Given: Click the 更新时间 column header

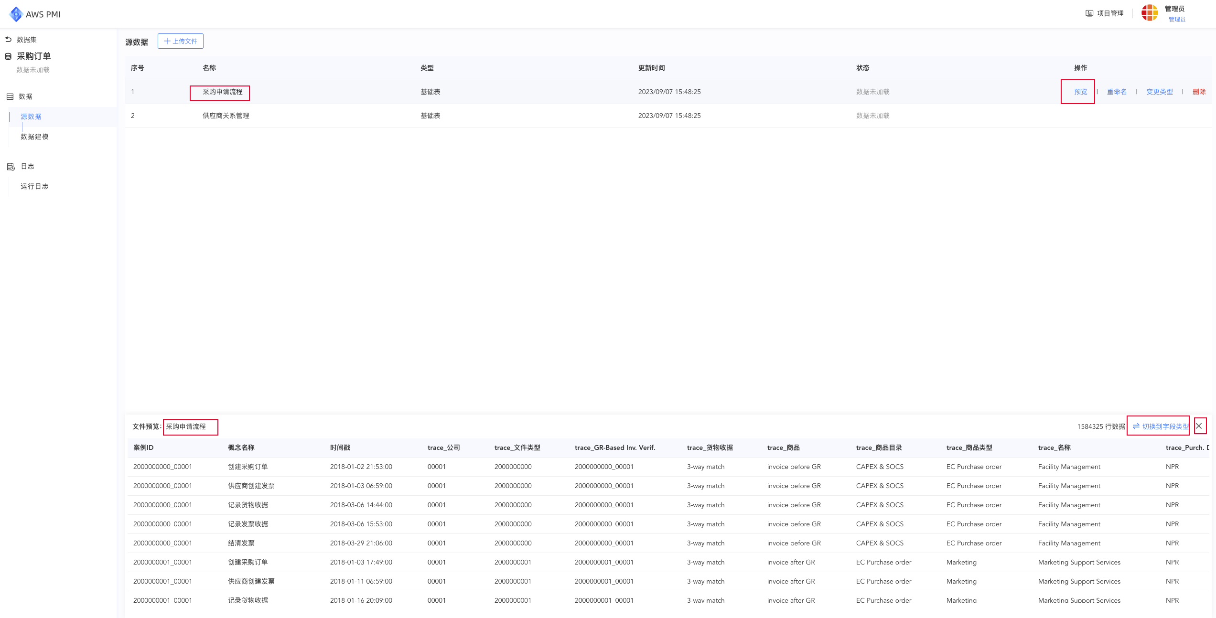Looking at the screenshot, I should (x=652, y=68).
